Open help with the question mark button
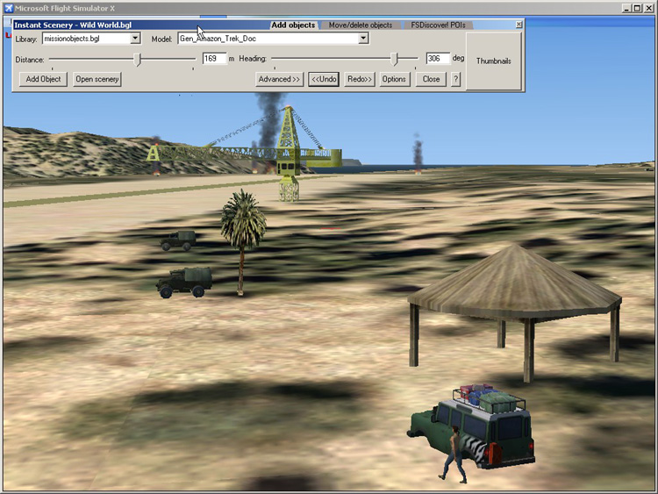 point(455,79)
